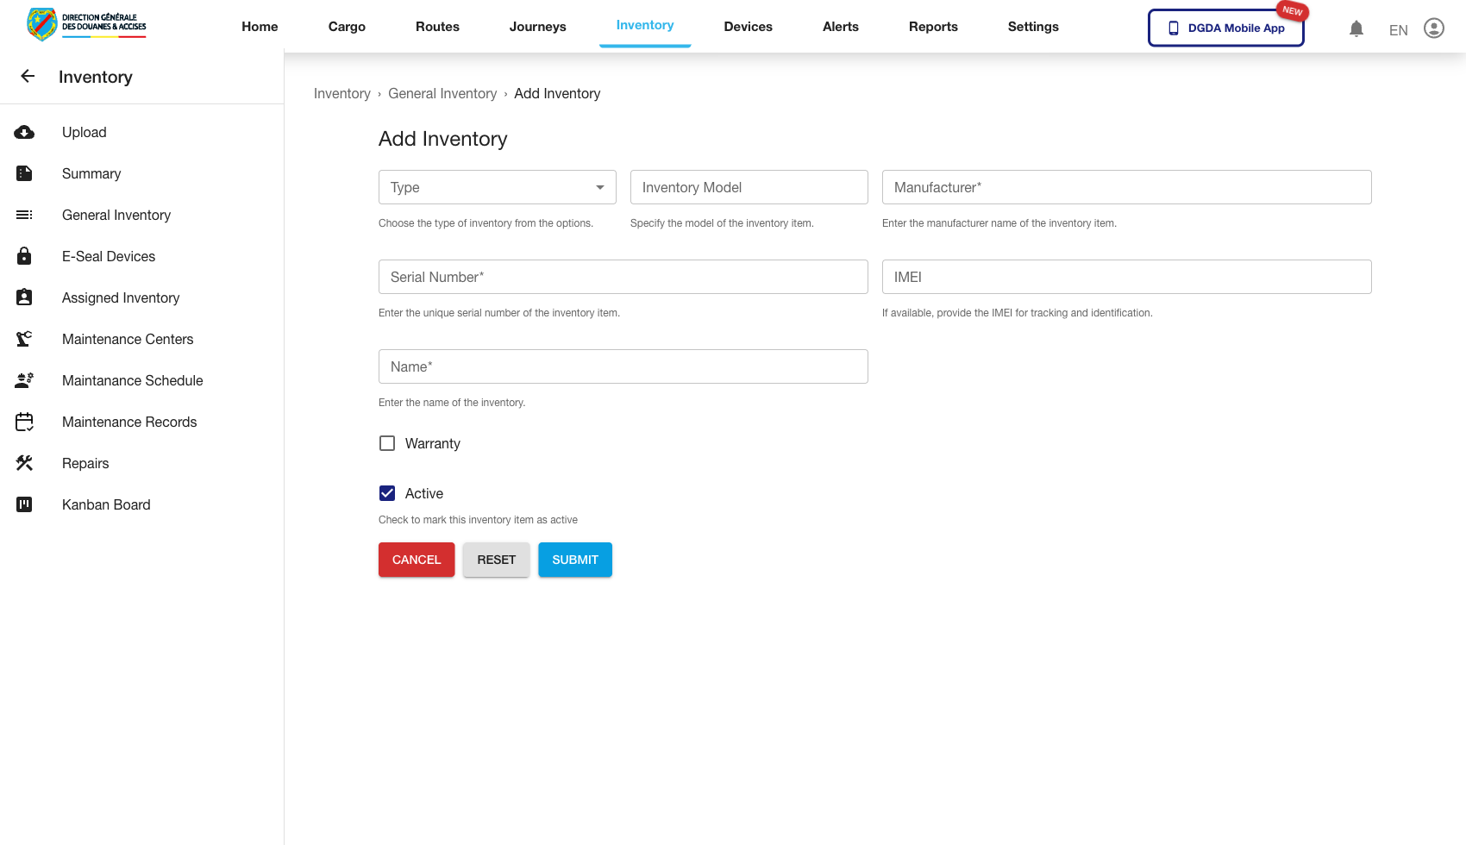1466x845 pixels.
Task: Enable the Warranty checkbox
Action: point(386,442)
